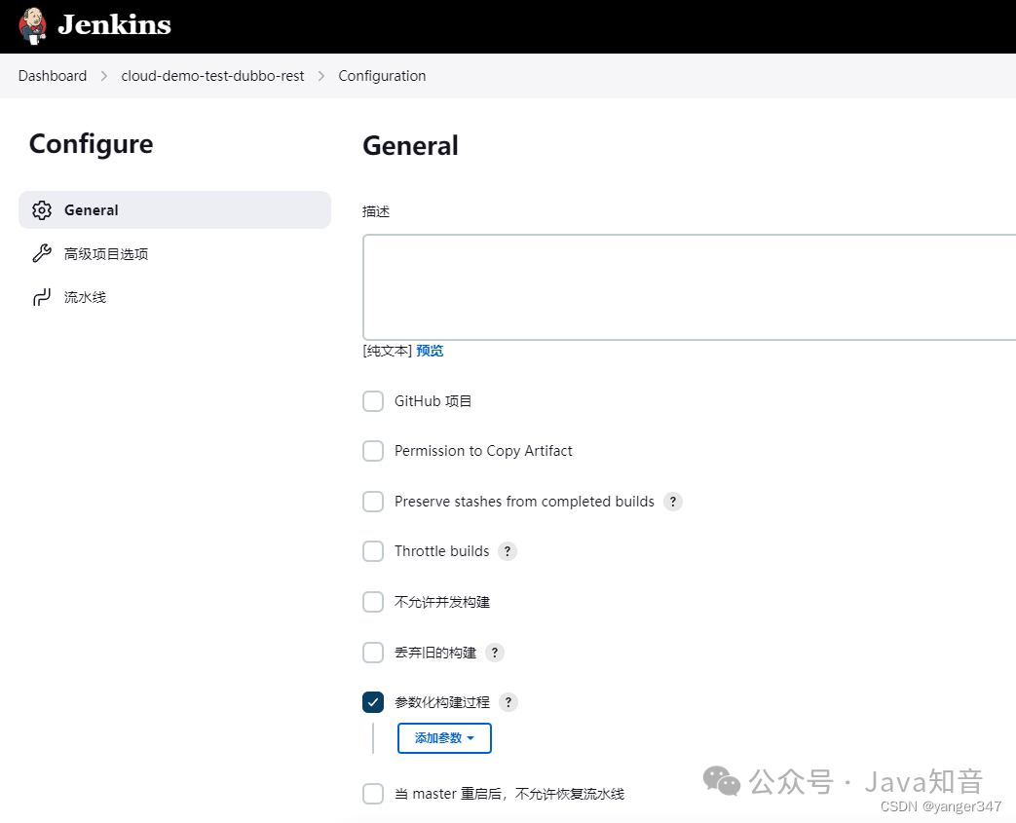Click the 预览 link below the description
Viewport: 1016px width, 823px height.
tap(430, 350)
